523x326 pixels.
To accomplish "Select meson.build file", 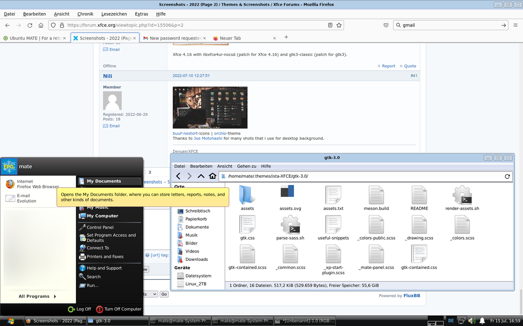I will click(x=376, y=198).
